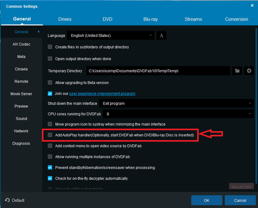This screenshot has height=208, width=258.
Task: Select General in the left sidebar
Action: (21, 32)
